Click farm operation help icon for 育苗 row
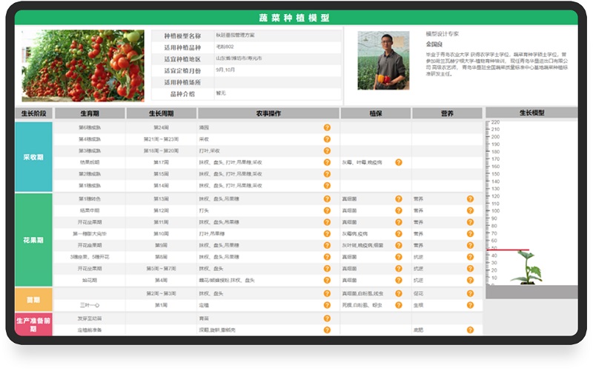This screenshot has height=371, width=593. 327,318
